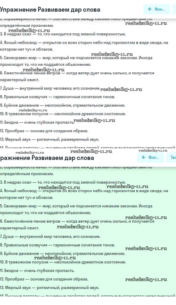
Task: Click line 10 "В тревожном полусне" in white panel
Action: click(x=63, y=114)
